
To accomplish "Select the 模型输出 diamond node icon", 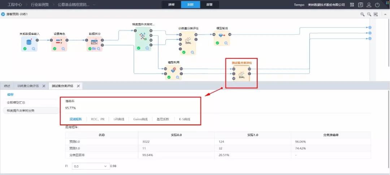I will [222, 36].
